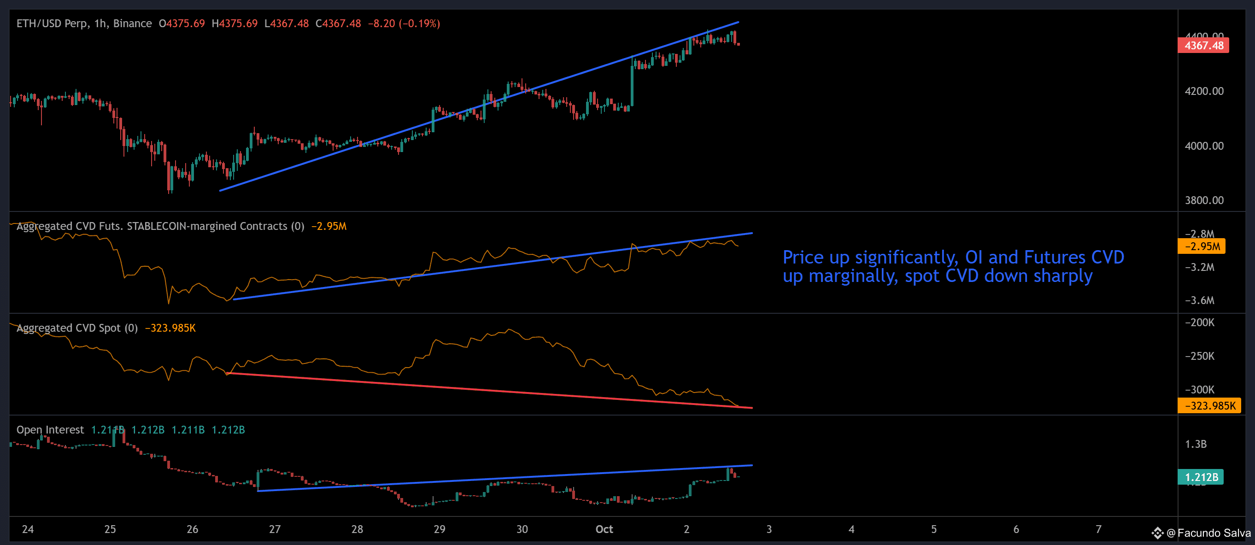The height and width of the screenshot is (545, 1255).
Task: Select the Open Interest indicator legend
Action: click(50, 429)
